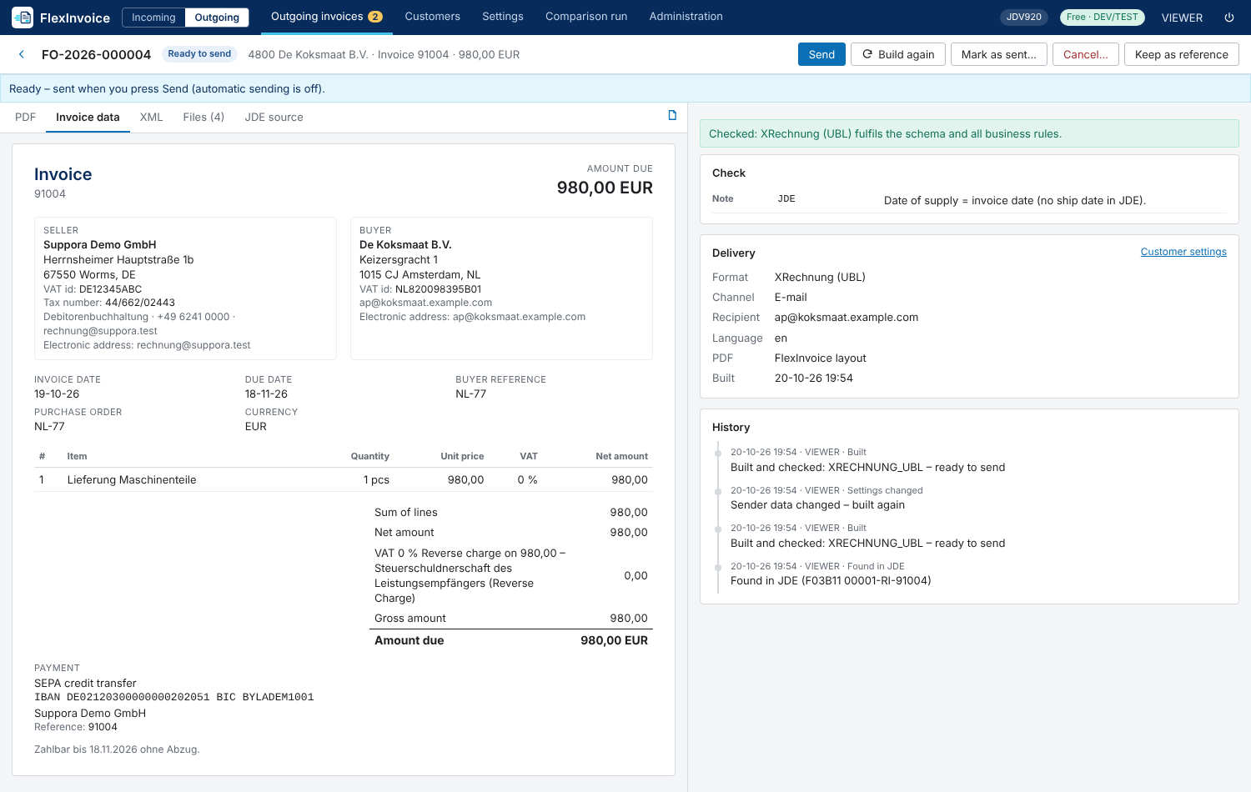Go back using the left chevron arrow
The width and height of the screenshot is (1251, 792).
pos(22,54)
